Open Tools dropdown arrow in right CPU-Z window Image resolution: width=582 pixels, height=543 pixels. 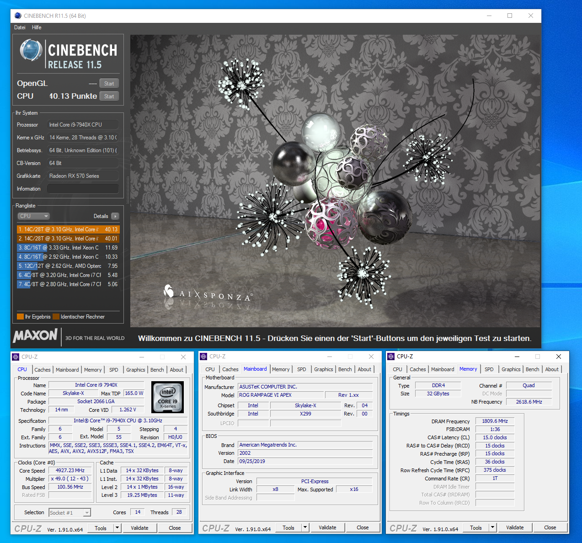pyautogui.click(x=492, y=527)
